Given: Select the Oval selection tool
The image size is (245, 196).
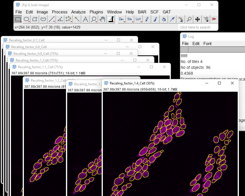Looking at the screenshot, I should click(26, 19).
